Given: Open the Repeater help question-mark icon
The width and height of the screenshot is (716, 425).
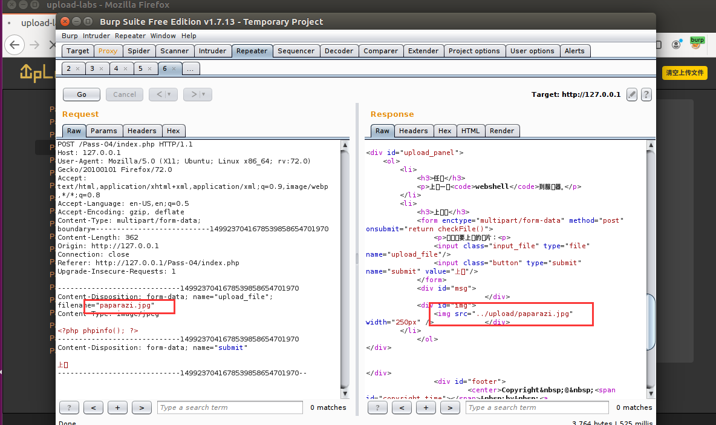Looking at the screenshot, I should 646,94.
